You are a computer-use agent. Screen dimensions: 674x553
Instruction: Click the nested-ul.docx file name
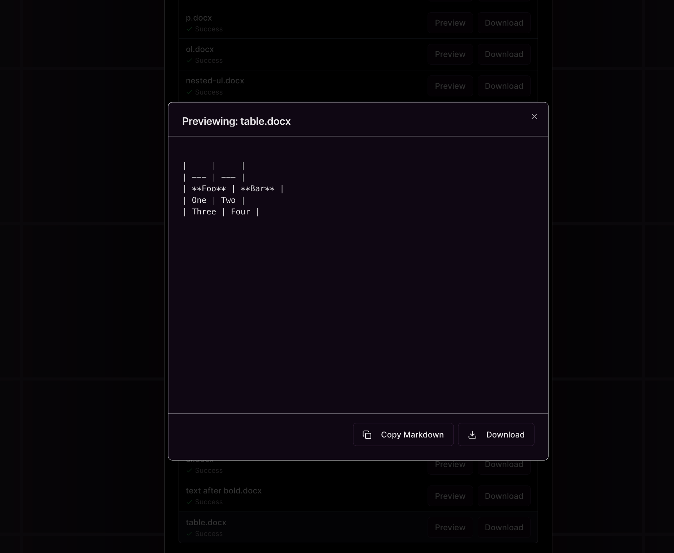(215, 80)
